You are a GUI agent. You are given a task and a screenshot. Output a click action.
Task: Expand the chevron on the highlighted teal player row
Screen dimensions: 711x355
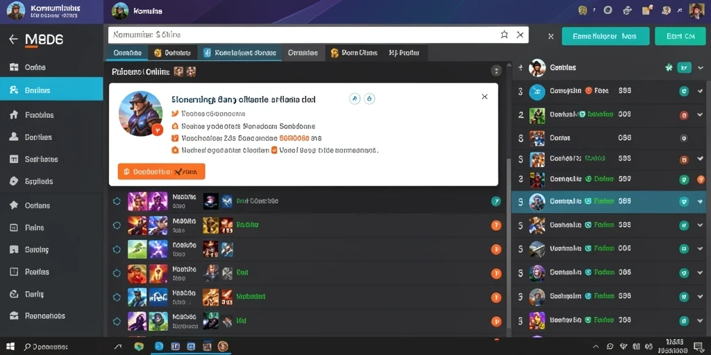point(700,201)
